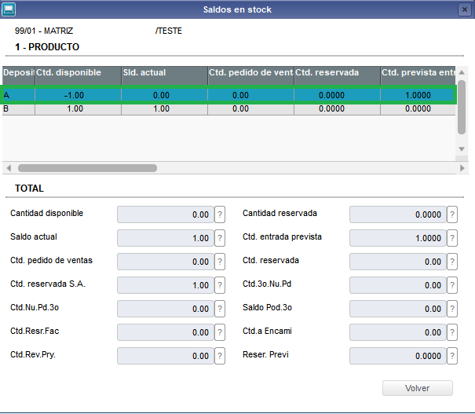The width and height of the screenshot is (475, 414).
Task: Select deposit row A
Action: pos(228,95)
